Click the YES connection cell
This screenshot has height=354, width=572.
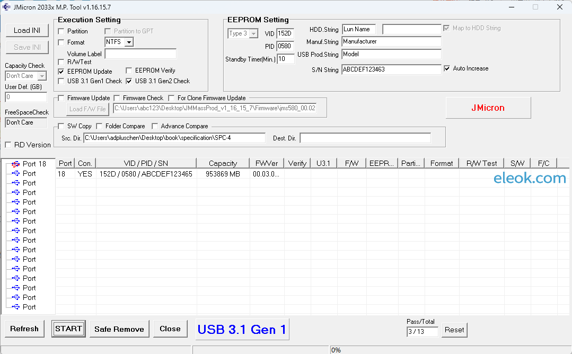85,174
